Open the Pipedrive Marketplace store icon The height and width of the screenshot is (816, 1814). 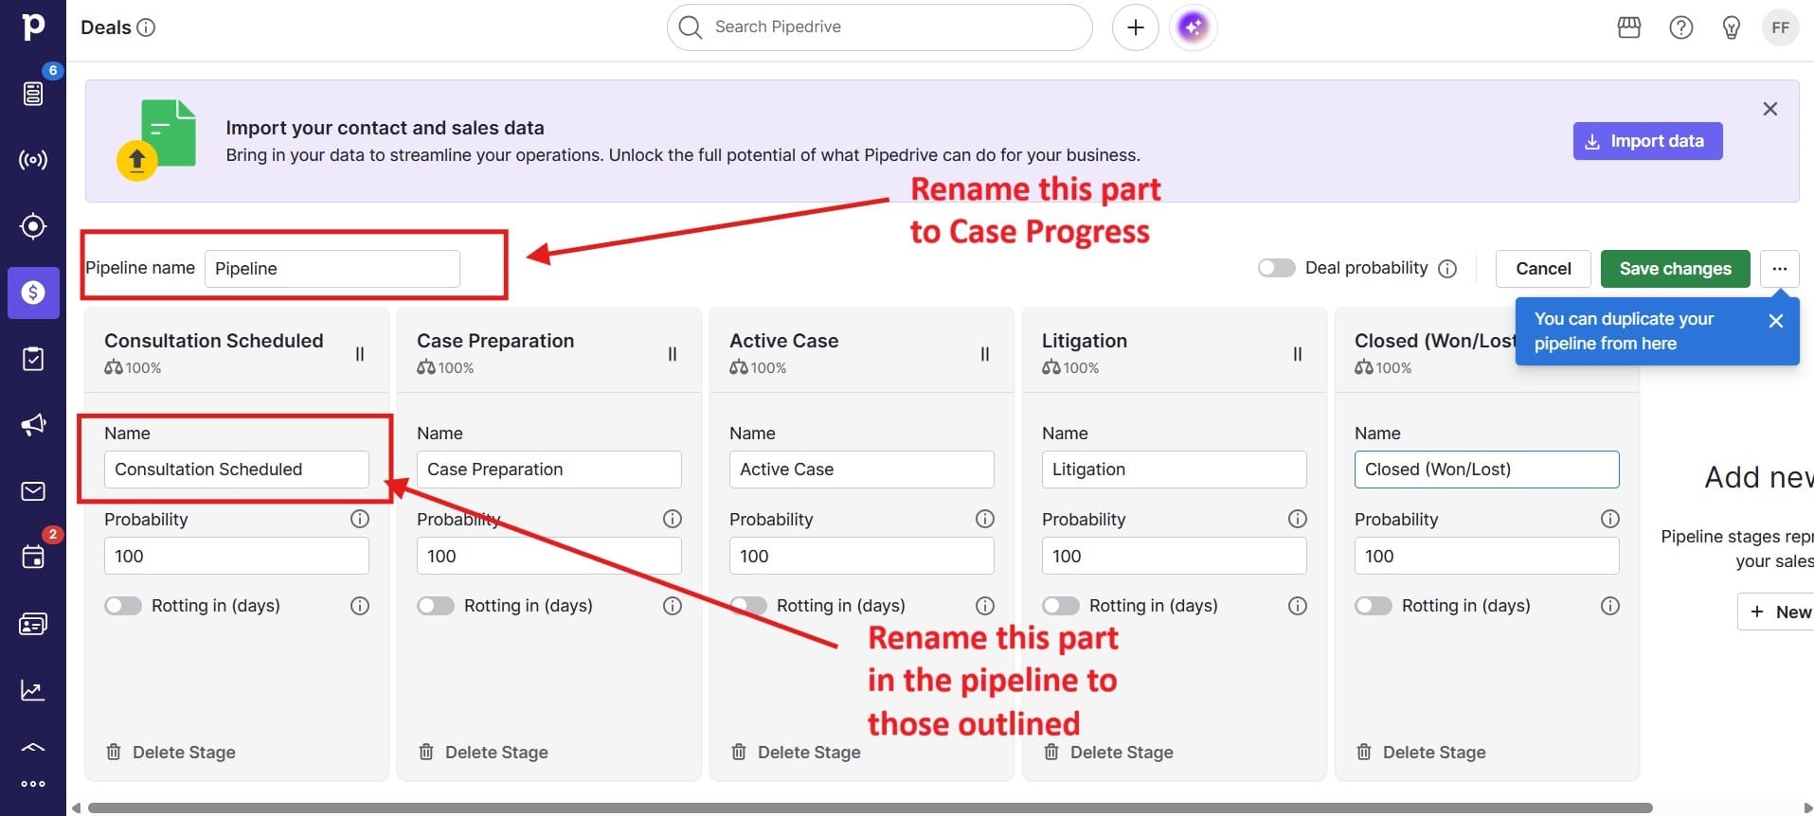1629,27
